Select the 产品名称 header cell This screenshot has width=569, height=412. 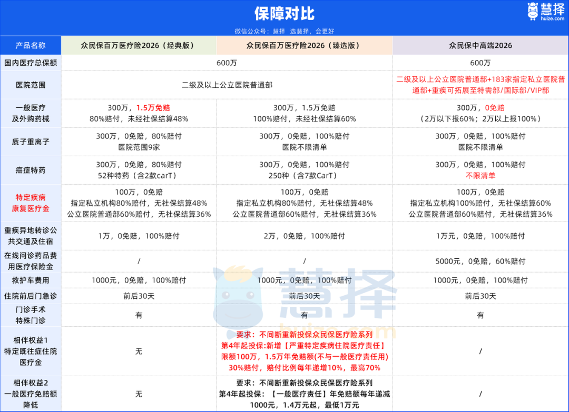pos(31,45)
